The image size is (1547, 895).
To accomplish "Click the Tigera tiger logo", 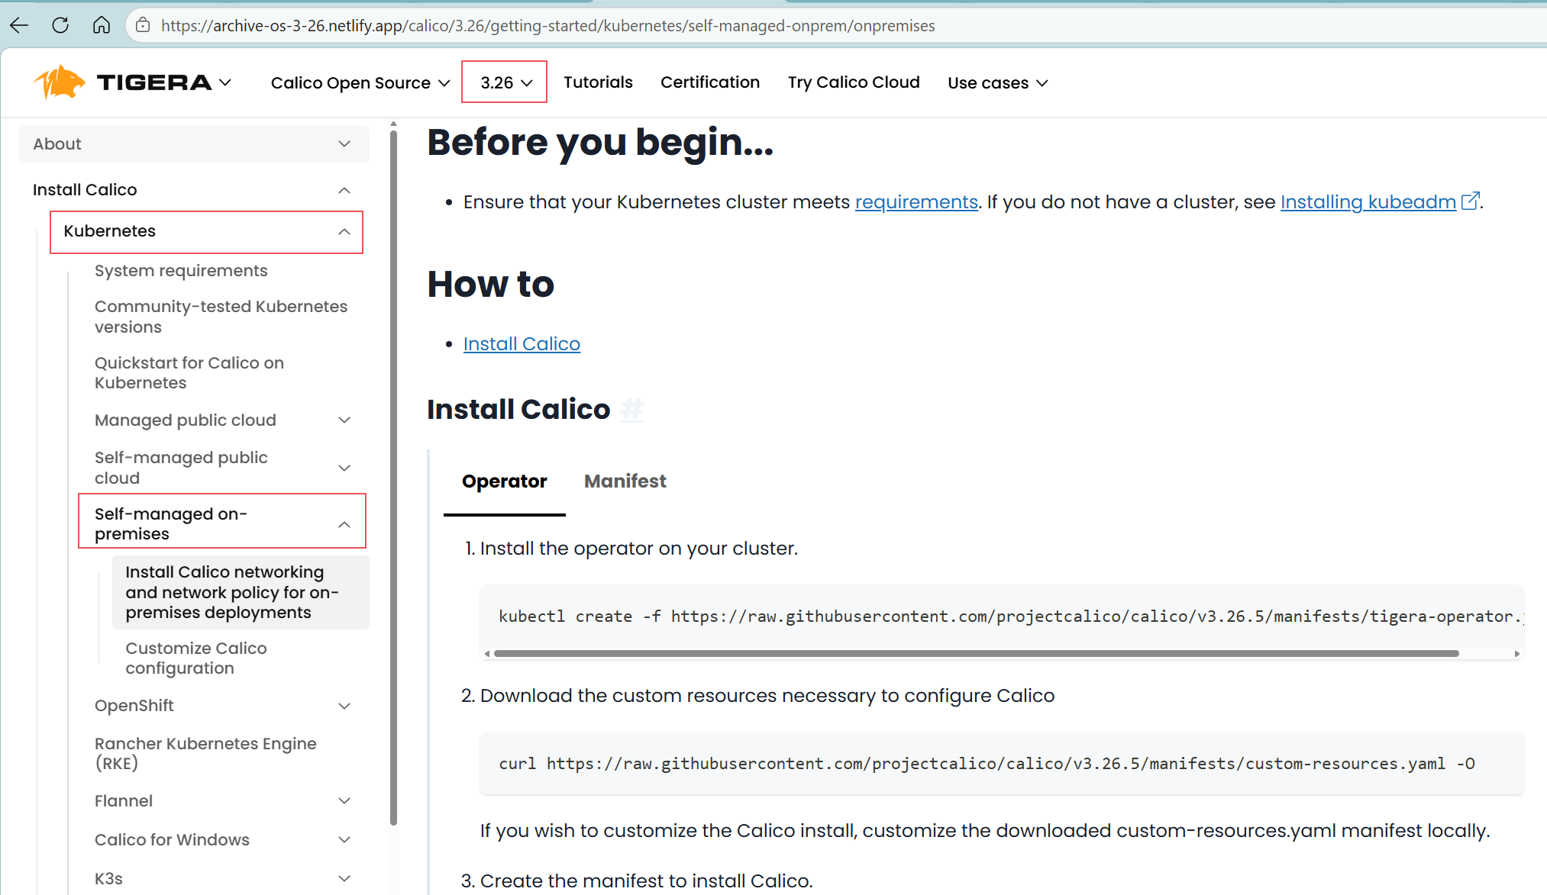I will point(59,82).
